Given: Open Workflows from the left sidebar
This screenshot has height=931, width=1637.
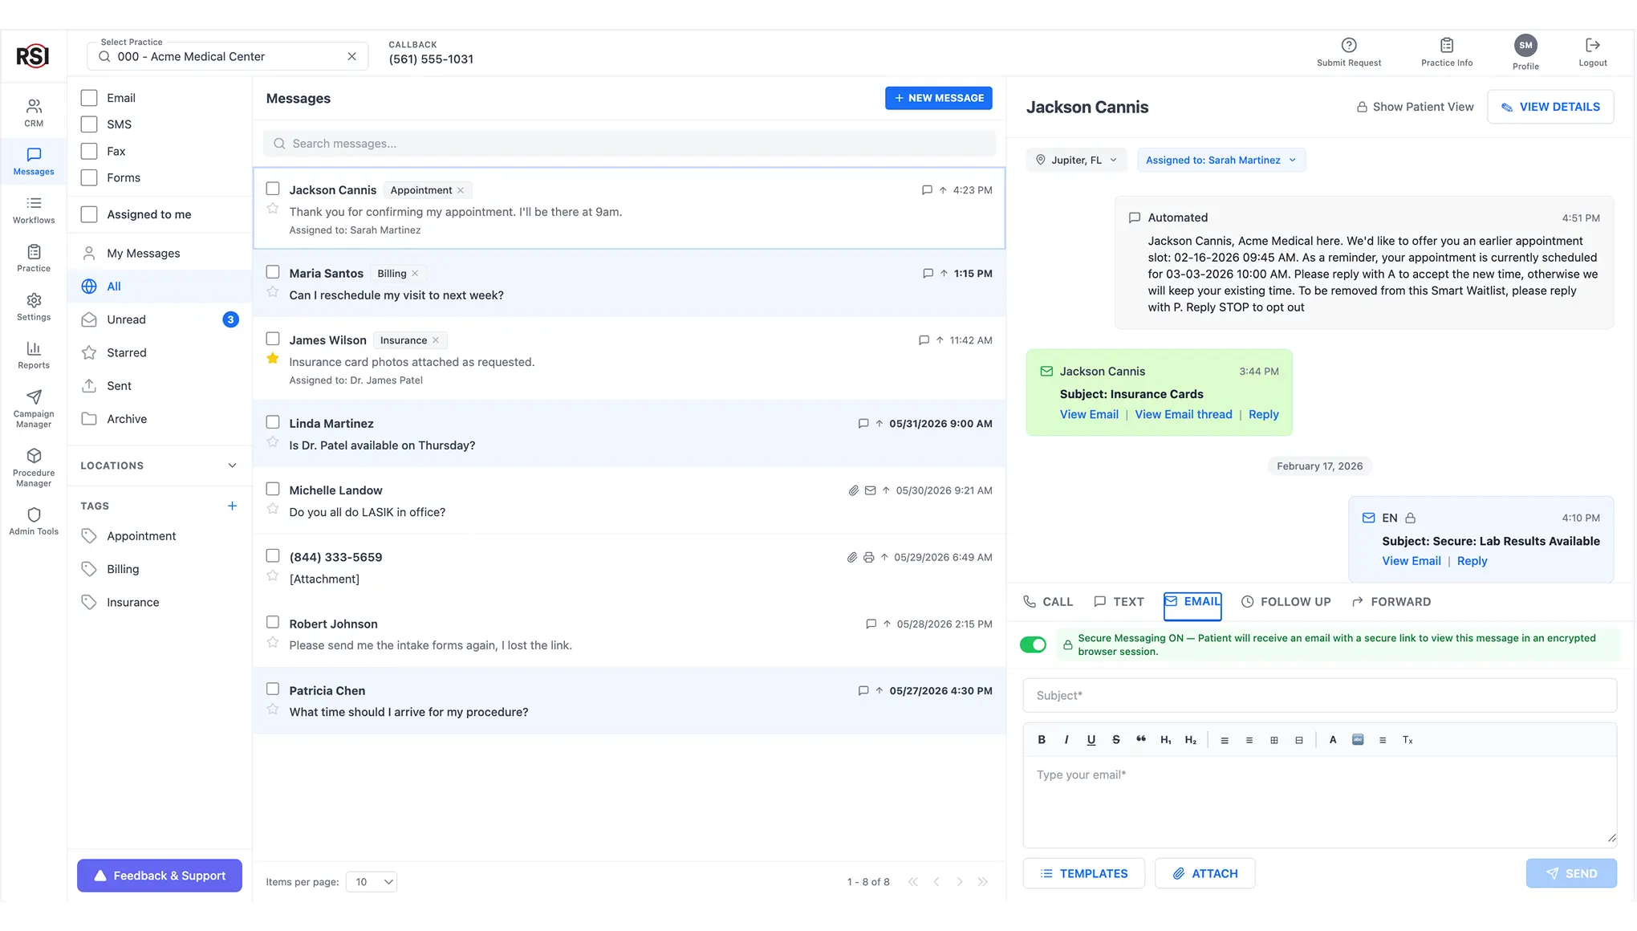Looking at the screenshot, I should click(34, 209).
